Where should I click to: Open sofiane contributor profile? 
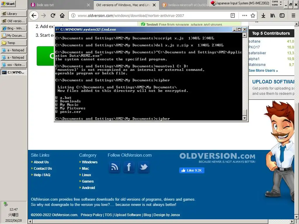(x=254, y=41)
